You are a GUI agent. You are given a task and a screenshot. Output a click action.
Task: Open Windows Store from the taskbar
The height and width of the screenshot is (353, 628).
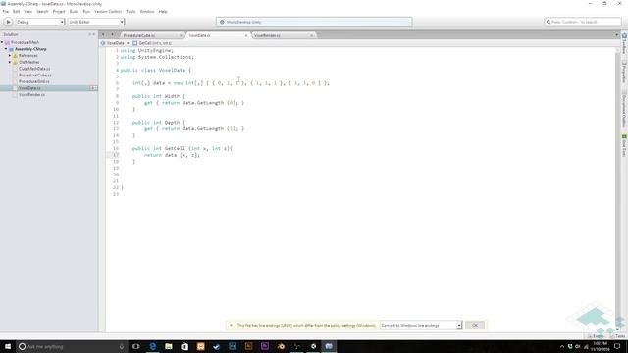(184, 346)
